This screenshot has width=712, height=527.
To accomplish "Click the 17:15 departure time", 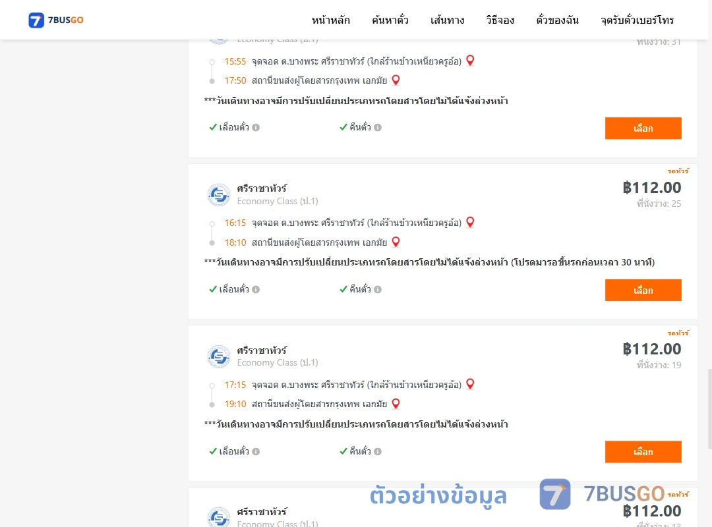I will click(235, 385).
